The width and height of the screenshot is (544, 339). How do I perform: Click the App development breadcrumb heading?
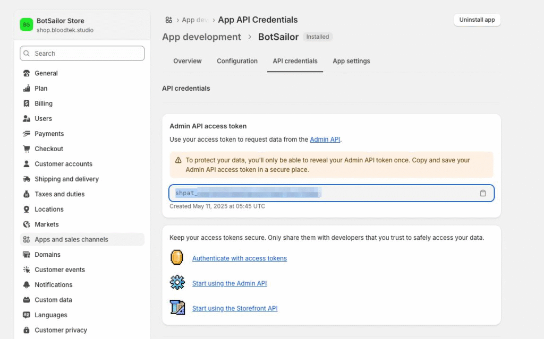(x=201, y=37)
